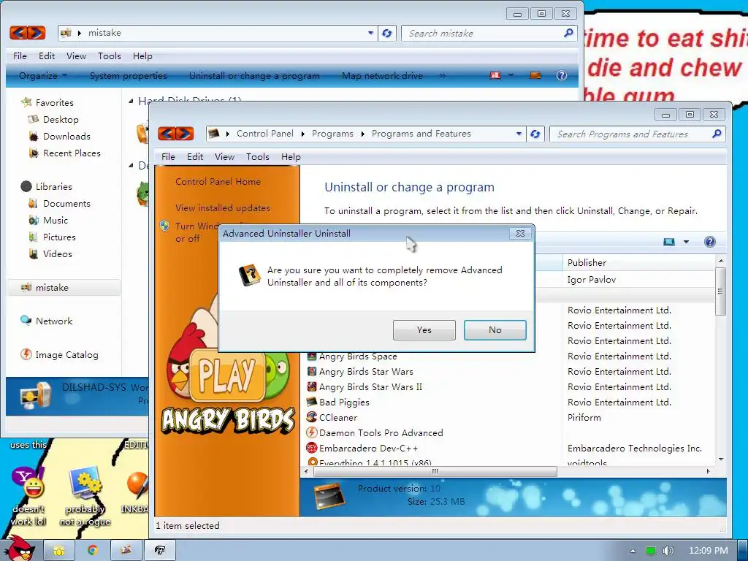Select Igor Pavlov publisher entry
Viewport: 748px width, 561px height.
[x=592, y=280]
